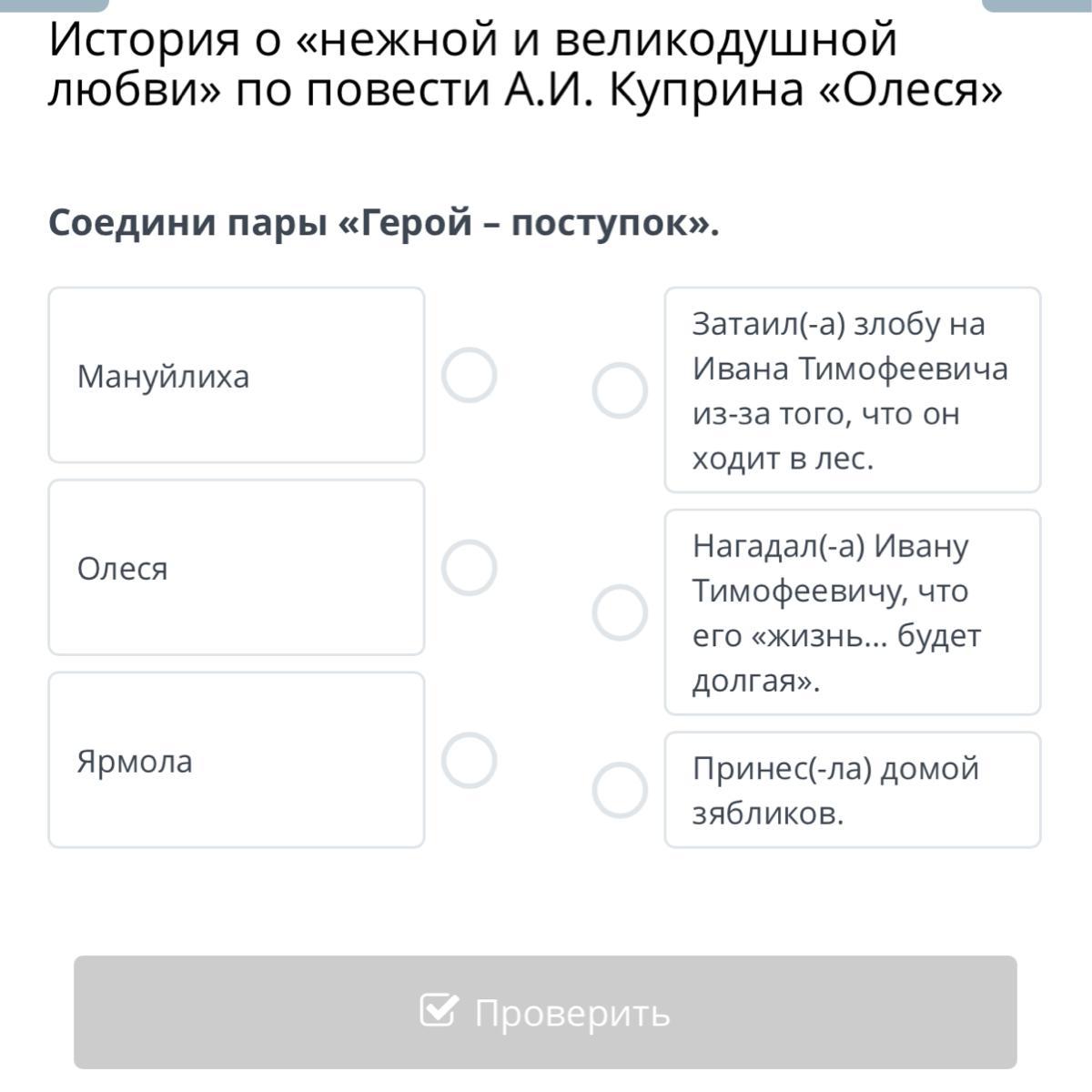Image resolution: width=1092 pixels, height=1092 pixels.
Task: Select circle next to «Принес(-ла) домой зябликов» answer
Action: (620, 790)
